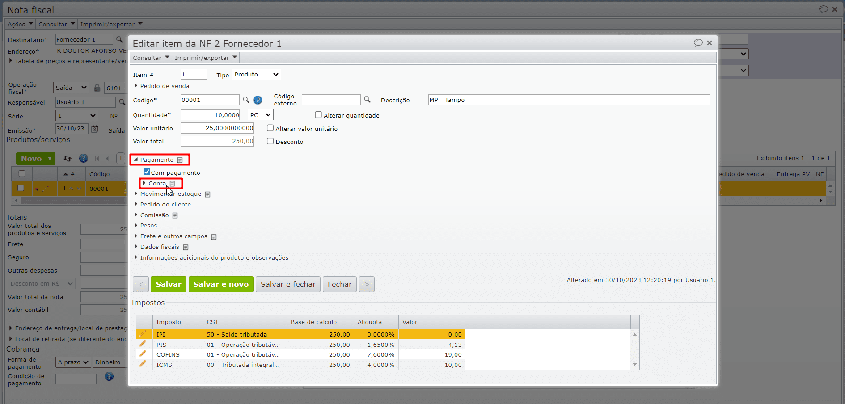The width and height of the screenshot is (845, 404).
Task: Click the magnifier next to Código externo
Action: 367,99
